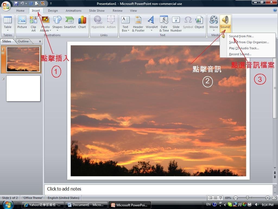The image size is (278, 209).
Task: Open PowerPoint Help question mark
Action: point(275,10)
